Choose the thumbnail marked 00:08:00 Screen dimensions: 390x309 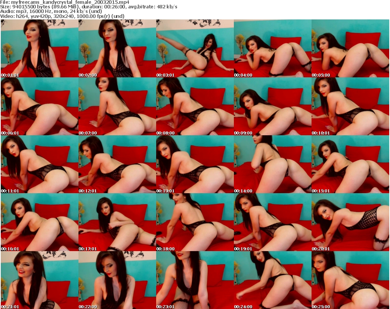195,106
